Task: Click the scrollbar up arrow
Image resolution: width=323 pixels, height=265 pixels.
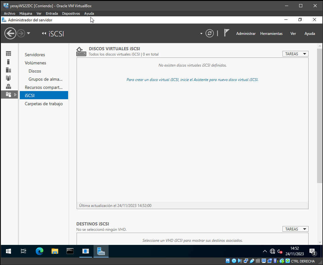Action: pyautogui.click(x=320, y=46)
